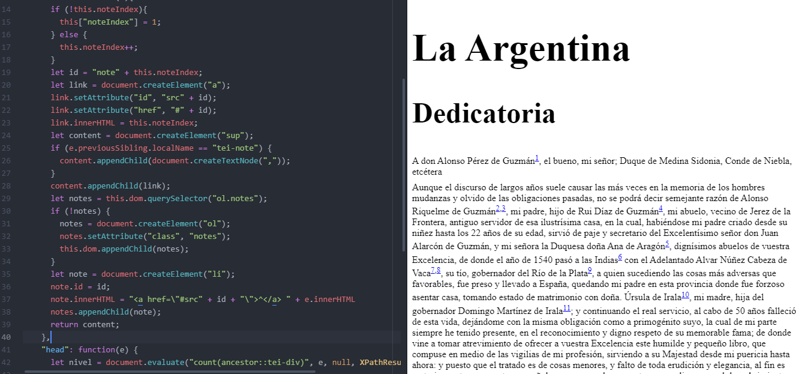Viewport: 796px width, 374px height.
Task: Open the 7,8 footnote after Vaca
Action: tap(435, 271)
